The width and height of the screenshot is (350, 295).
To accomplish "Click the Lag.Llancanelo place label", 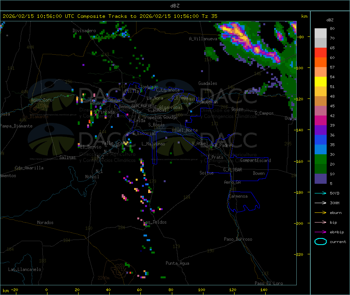I will coord(24,269).
